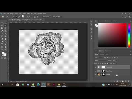Open the Layers panel flyout menu
The height and width of the screenshot is (99, 132).
(x=131, y=54)
